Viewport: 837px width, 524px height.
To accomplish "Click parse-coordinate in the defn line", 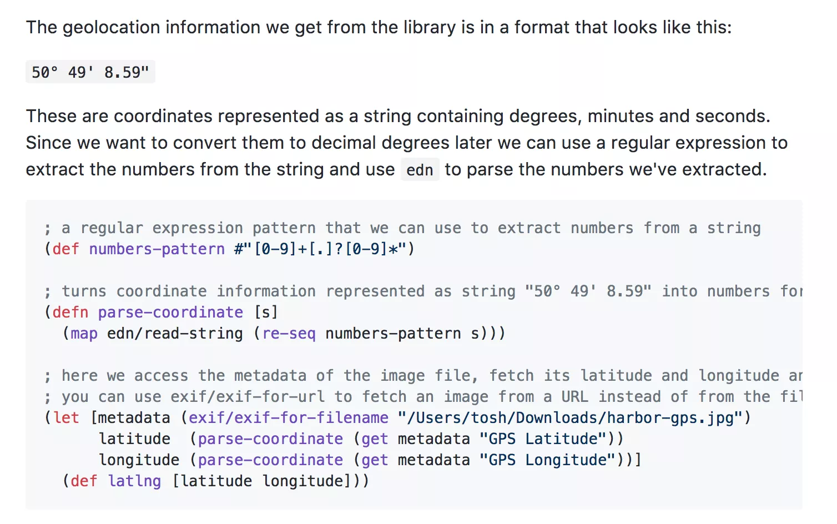I will (x=170, y=313).
